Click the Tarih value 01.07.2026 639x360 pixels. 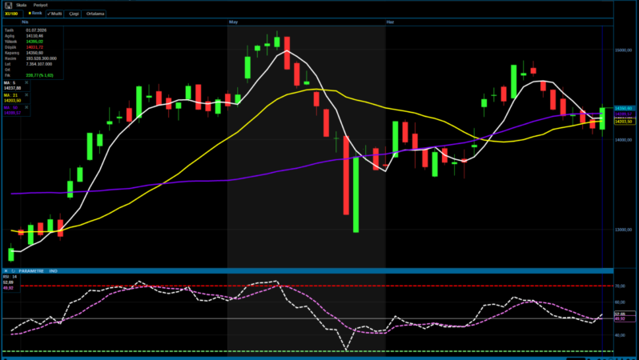tap(36, 30)
